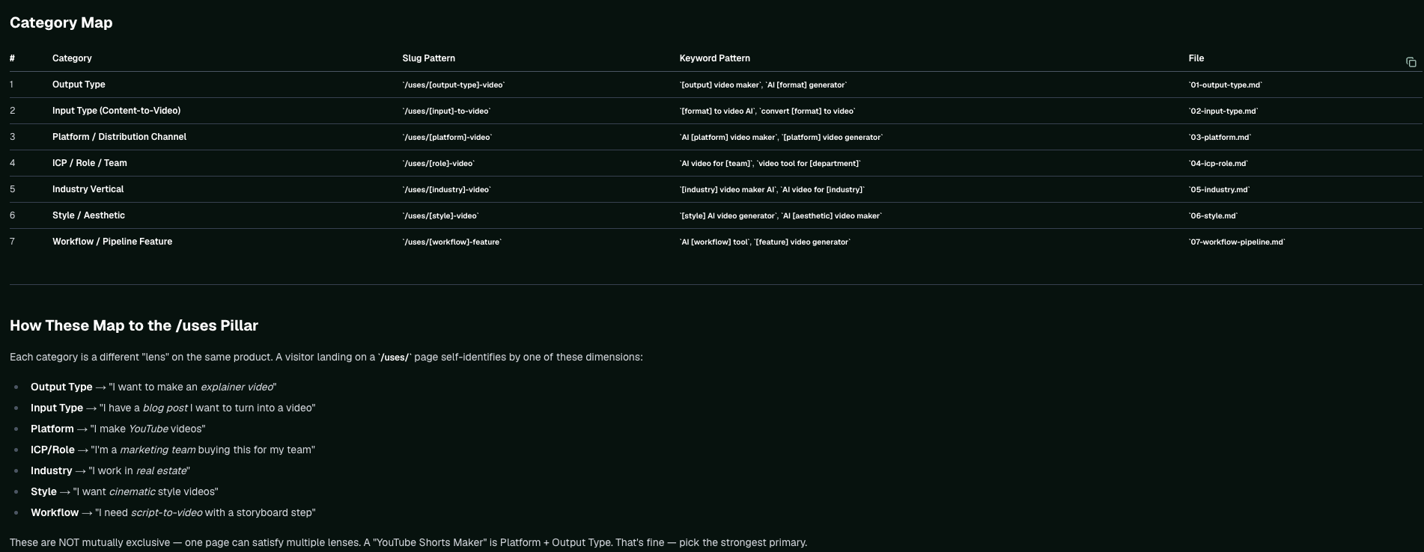Viewport: 1424px width, 552px height.
Task: Click file name '03-platform.md'
Action: (x=1220, y=138)
